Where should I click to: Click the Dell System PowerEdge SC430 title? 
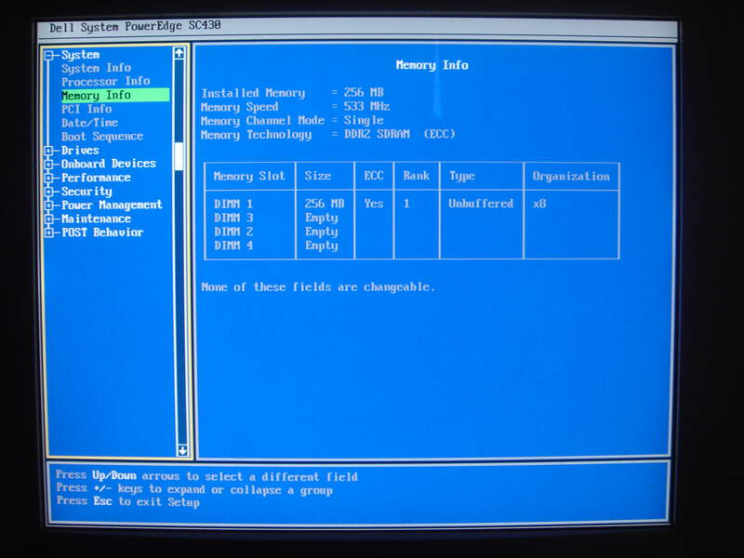point(135,26)
